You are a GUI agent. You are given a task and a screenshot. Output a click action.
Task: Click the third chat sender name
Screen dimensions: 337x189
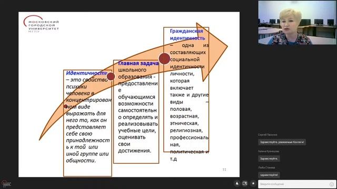pyautogui.click(x=266, y=167)
